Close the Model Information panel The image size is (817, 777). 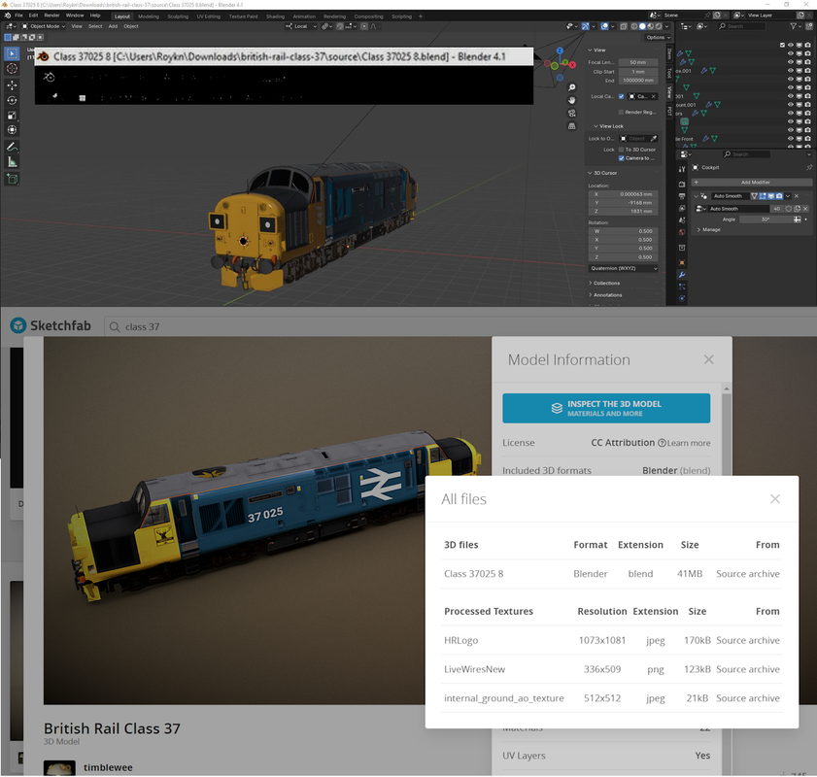[x=708, y=359]
